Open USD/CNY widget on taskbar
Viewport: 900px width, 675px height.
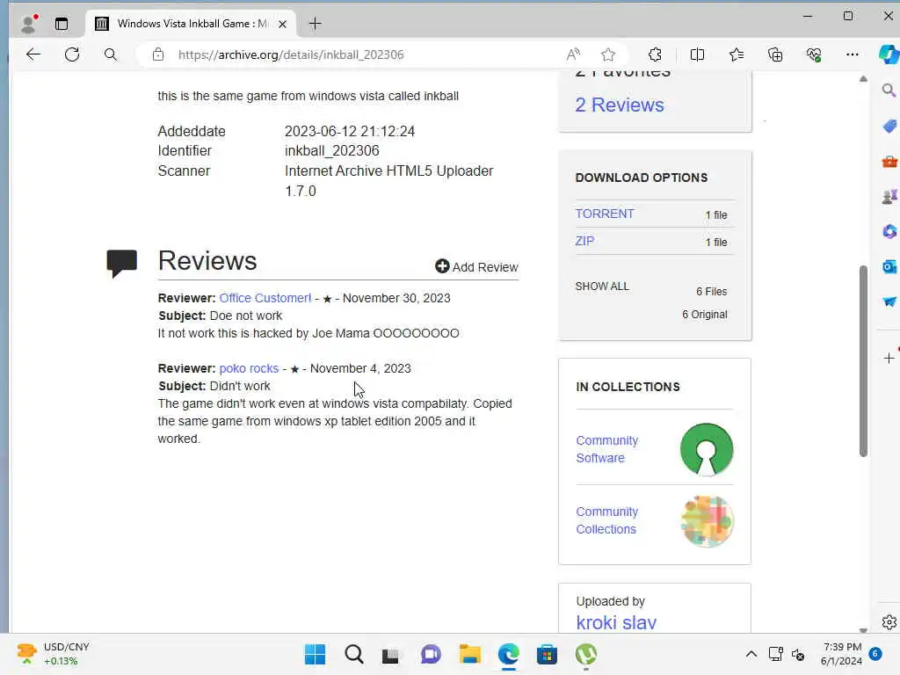click(x=53, y=654)
